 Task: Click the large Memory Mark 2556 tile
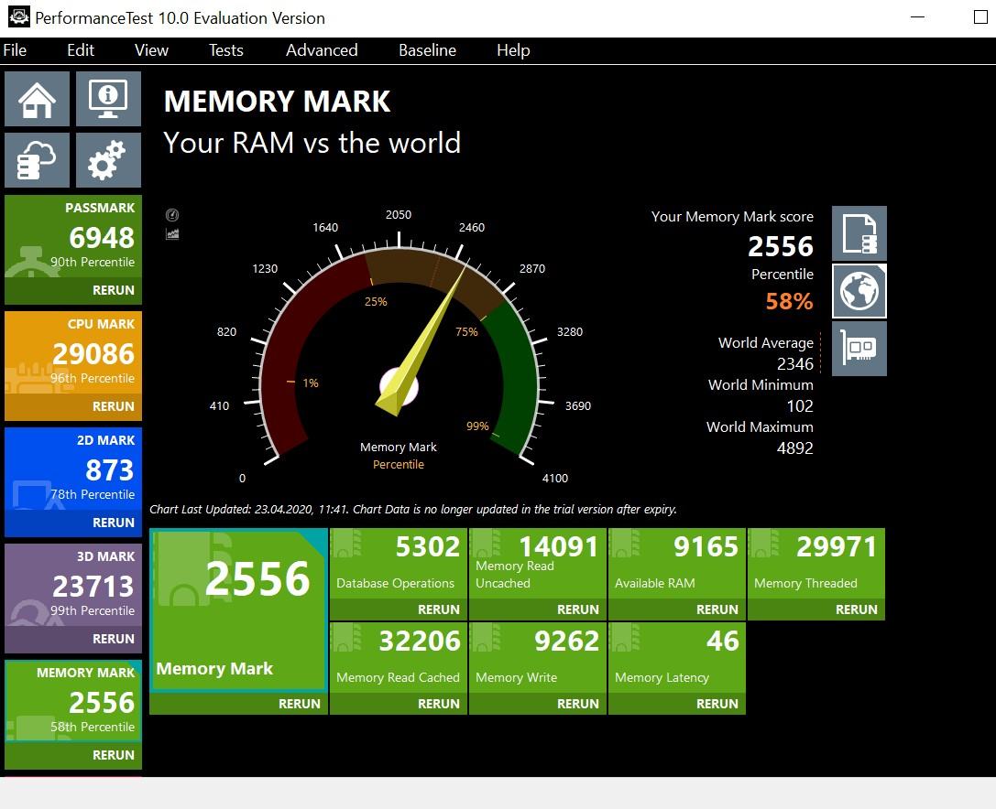(x=238, y=610)
